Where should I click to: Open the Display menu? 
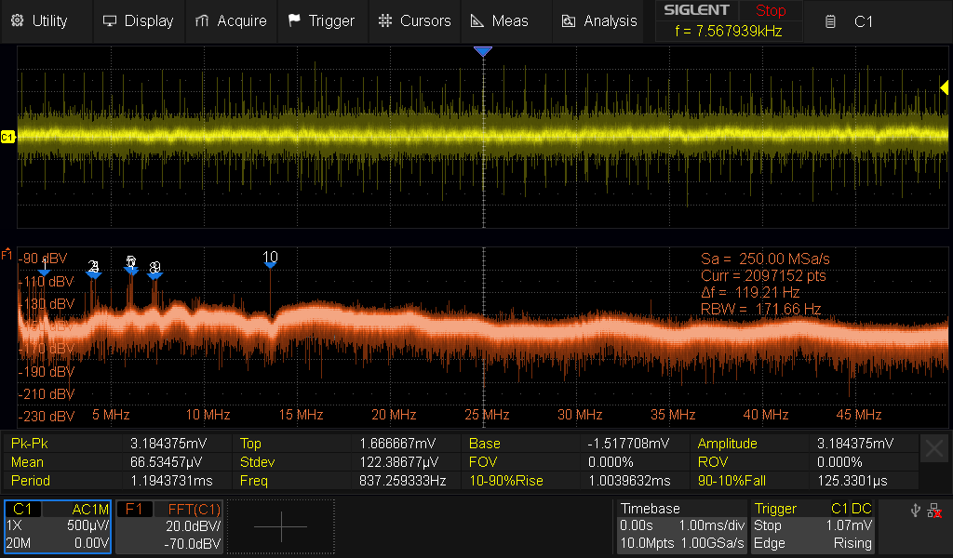(138, 20)
